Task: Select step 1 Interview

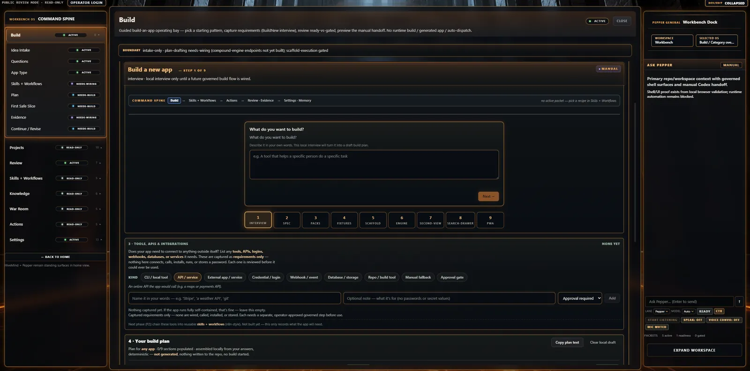Action: pyautogui.click(x=258, y=220)
